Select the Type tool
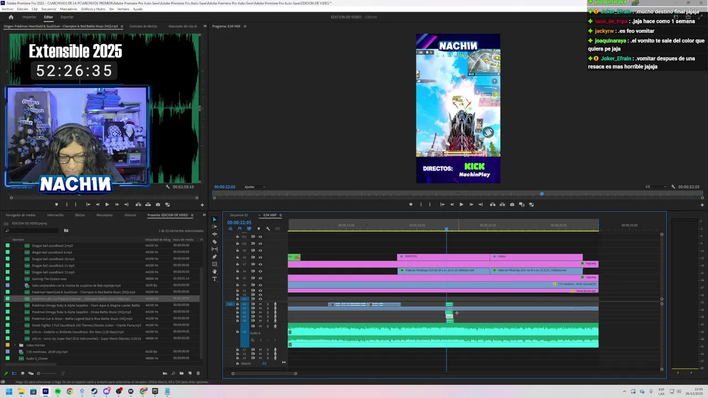The width and height of the screenshot is (708, 398). 215,279
